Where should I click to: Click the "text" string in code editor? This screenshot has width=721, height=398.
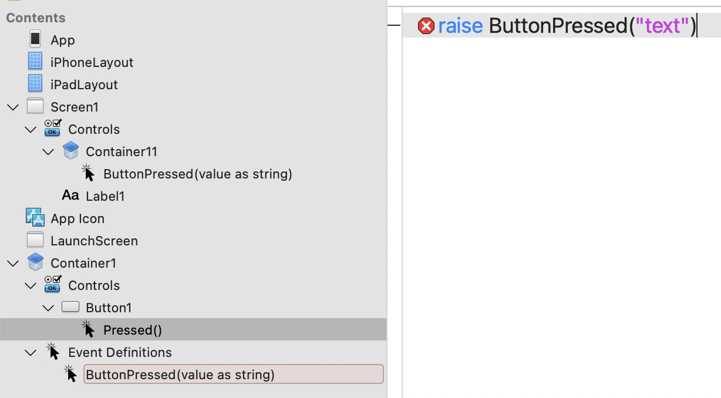pyautogui.click(x=662, y=26)
